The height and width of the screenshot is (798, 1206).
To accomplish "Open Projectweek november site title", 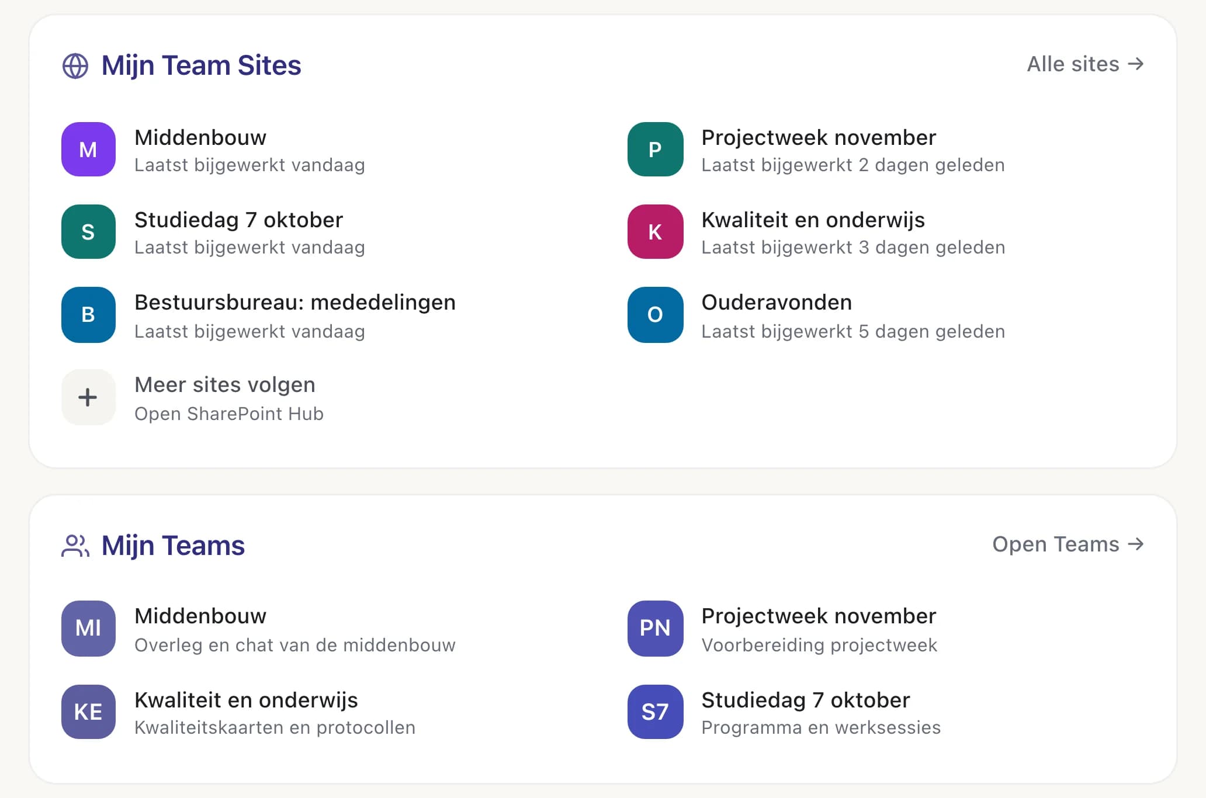I will (819, 138).
